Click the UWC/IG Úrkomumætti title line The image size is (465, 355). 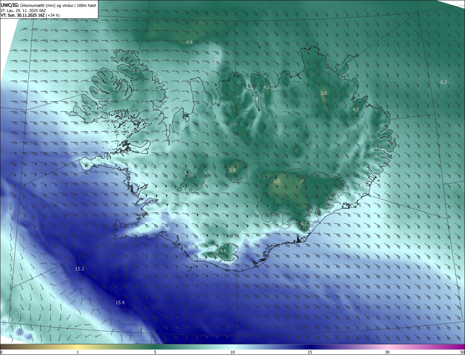pyautogui.click(x=48, y=5)
